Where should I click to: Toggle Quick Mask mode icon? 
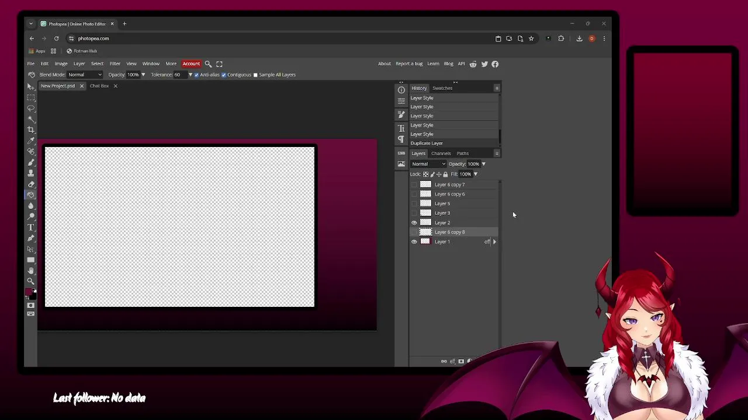(x=31, y=305)
